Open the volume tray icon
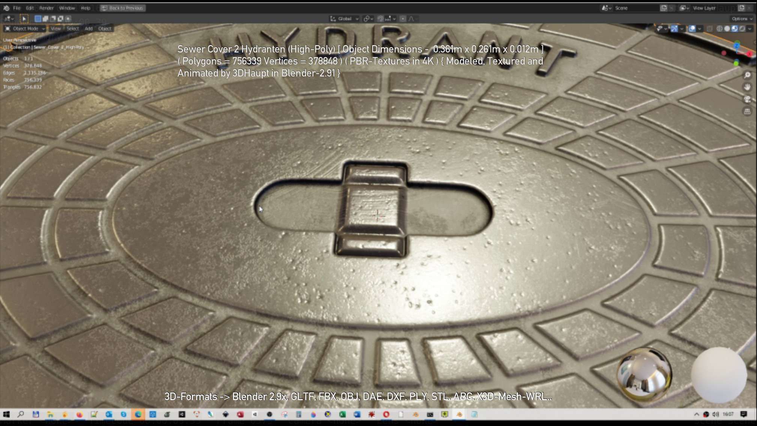This screenshot has width=757, height=426. click(x=715, y=414)
